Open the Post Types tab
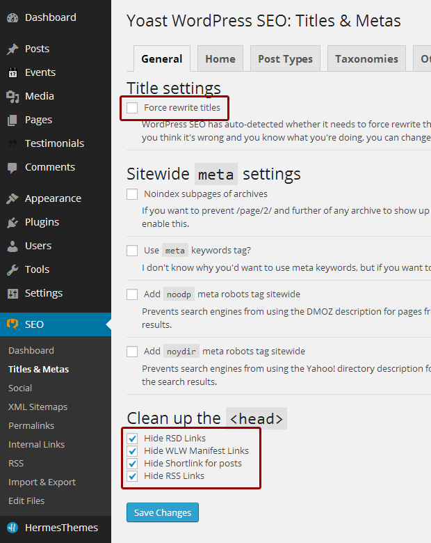The width and height of the screenshot is (431, 543). point(286,58)
